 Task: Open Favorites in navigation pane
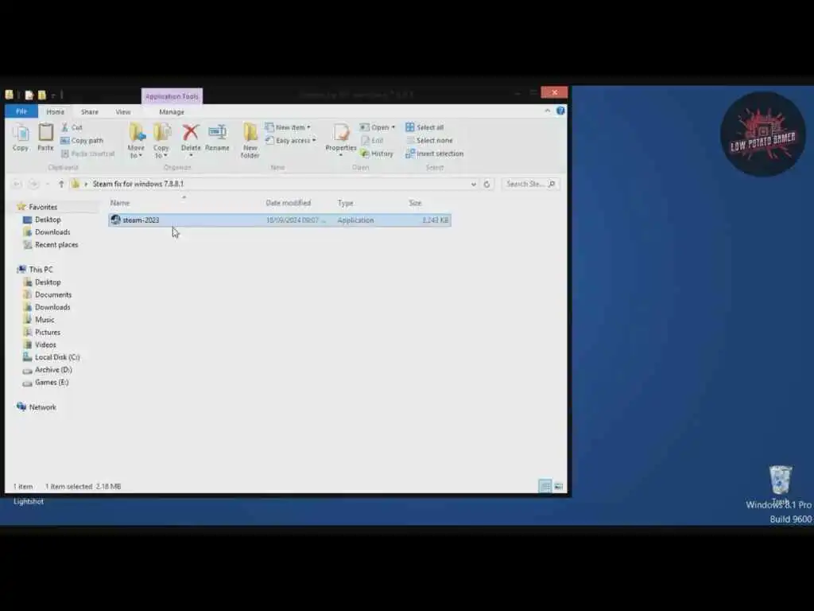pos(43,207)
